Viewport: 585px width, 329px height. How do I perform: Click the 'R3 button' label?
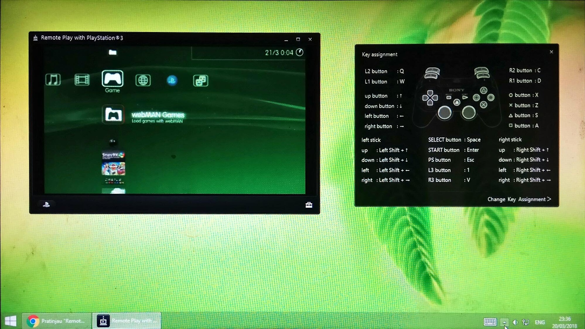pyautogui.click(x=439, y=180)
